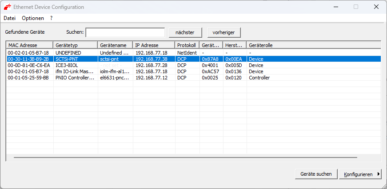Viewport: 387px width, 189px height.
Task: Open the question mark help menu
Action: 52,18
